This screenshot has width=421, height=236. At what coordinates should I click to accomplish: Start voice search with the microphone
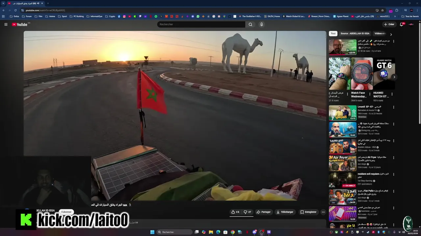tap(261, 24)
